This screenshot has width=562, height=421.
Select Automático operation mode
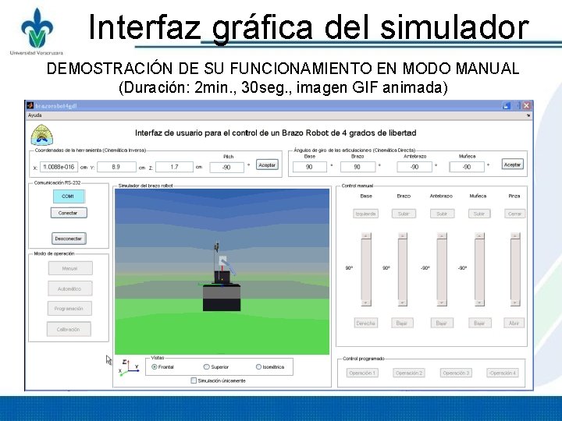(70, 288)
